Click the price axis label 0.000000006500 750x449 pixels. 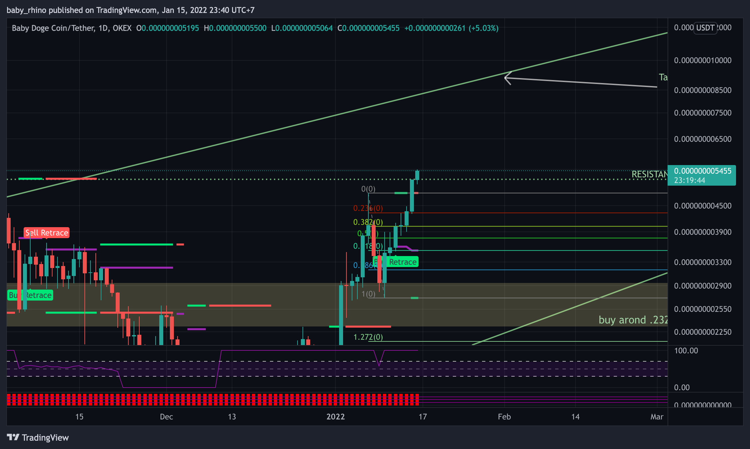pyautogui.click(x=702, y=139)
